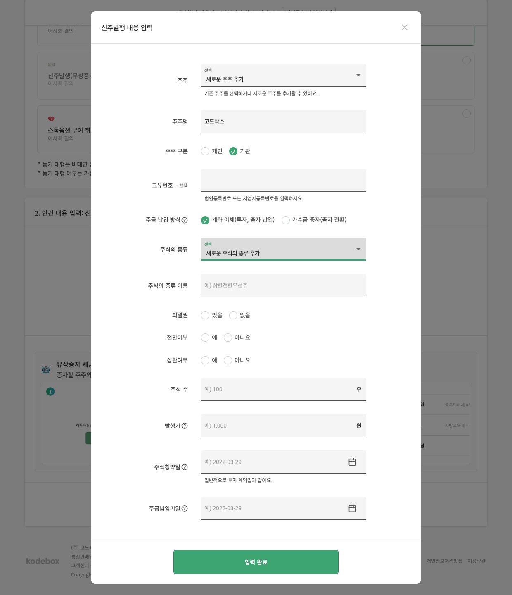This screenshot has width=512, height=595.
Task: Open the 주주 selection dropdown
Action: pos(283,75)
